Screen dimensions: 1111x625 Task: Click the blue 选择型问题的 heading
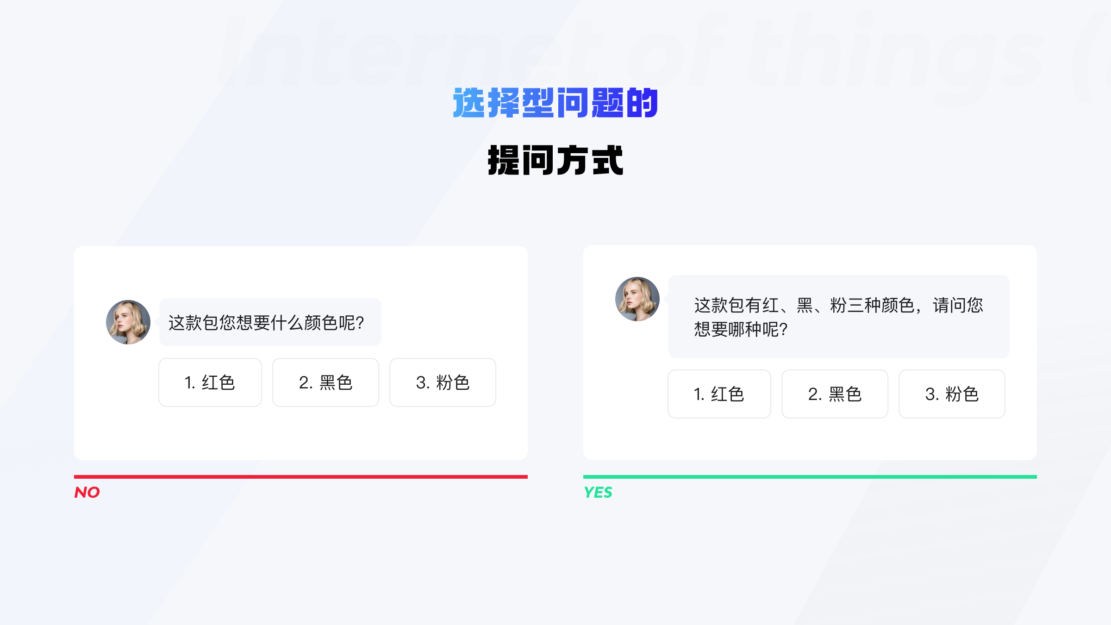coord(555,103)
